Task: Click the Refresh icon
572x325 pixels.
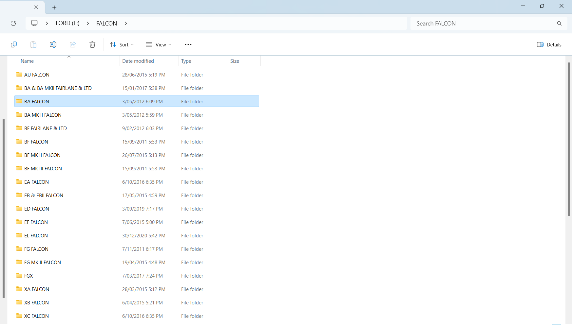Action: (13, 23)
